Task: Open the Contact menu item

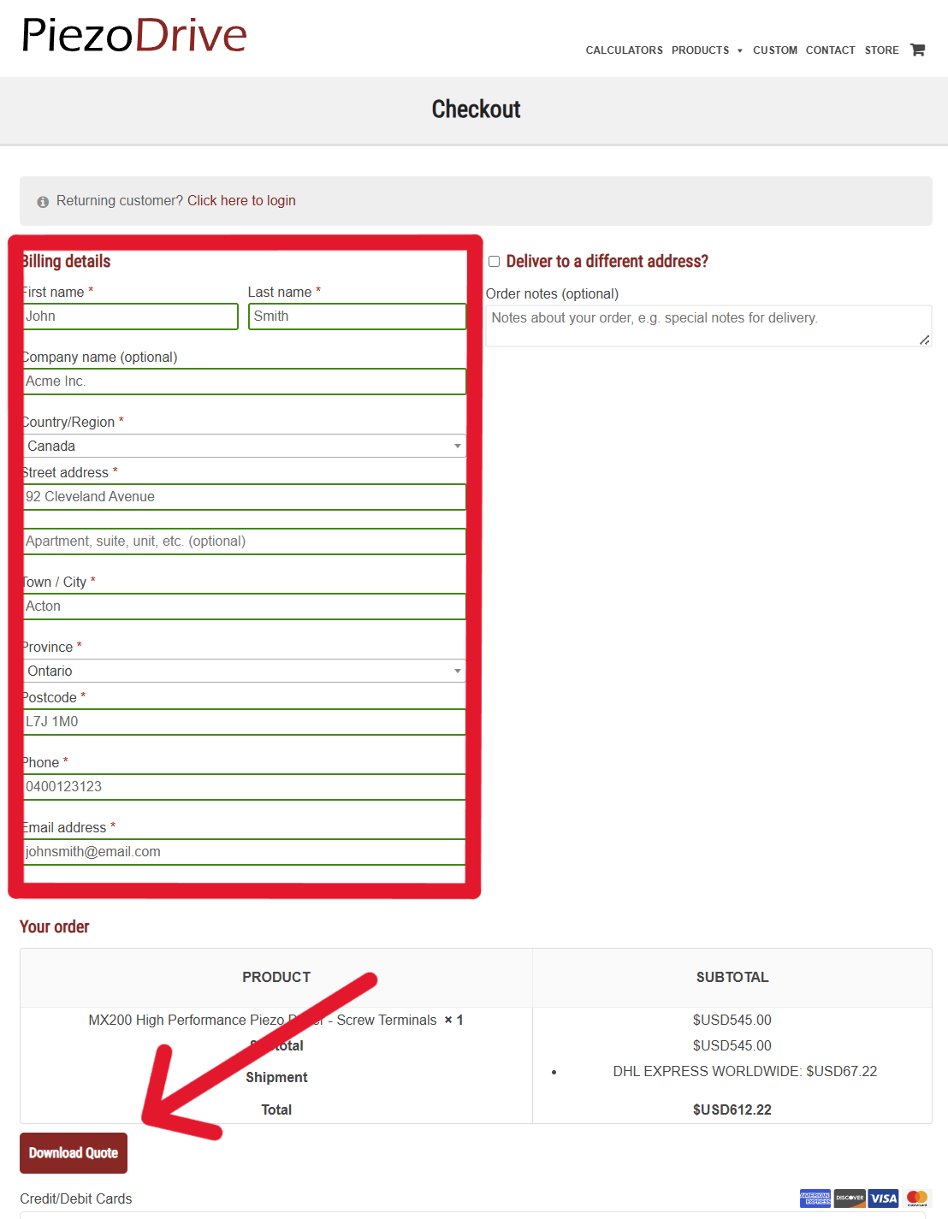Action: pyautogui.click(x=830, y=50)
